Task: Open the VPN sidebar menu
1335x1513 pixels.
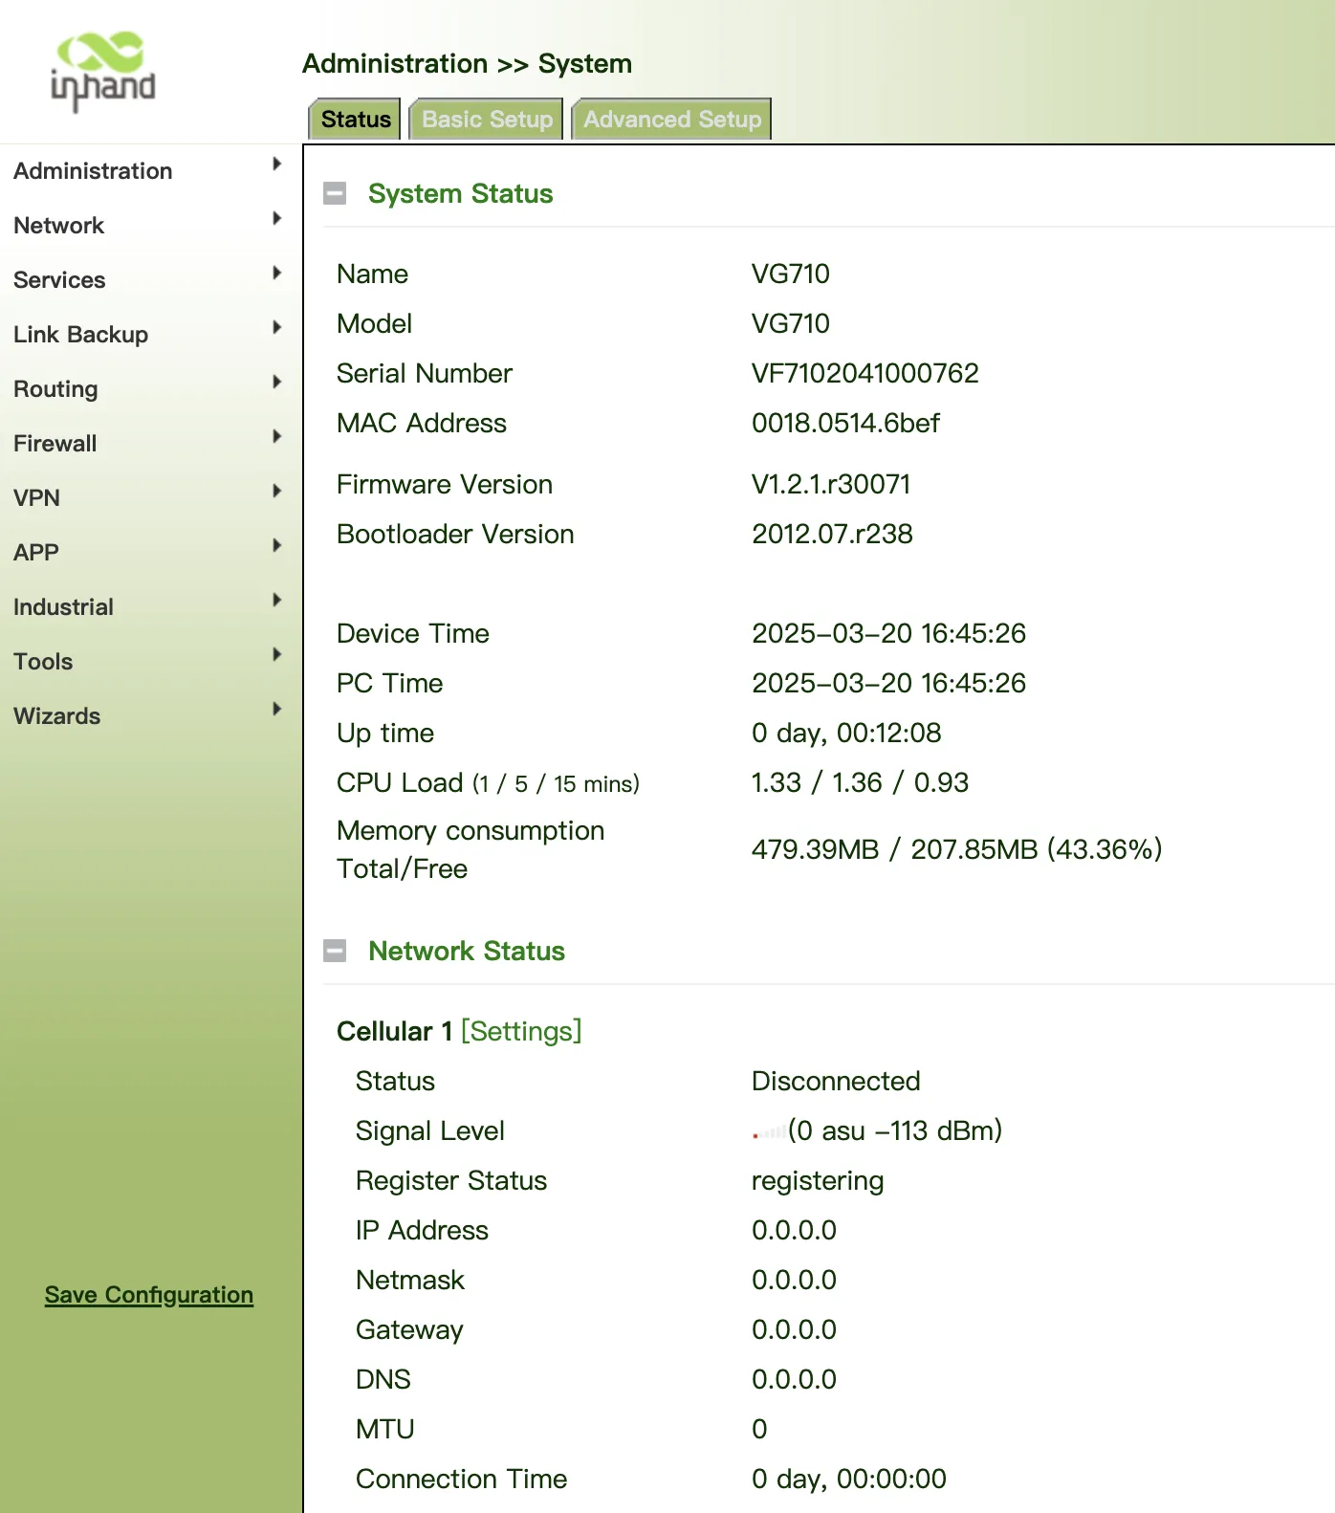Action: tap(36, 498)
